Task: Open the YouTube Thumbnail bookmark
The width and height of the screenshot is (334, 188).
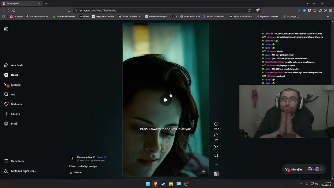Action: coord(64,16)
